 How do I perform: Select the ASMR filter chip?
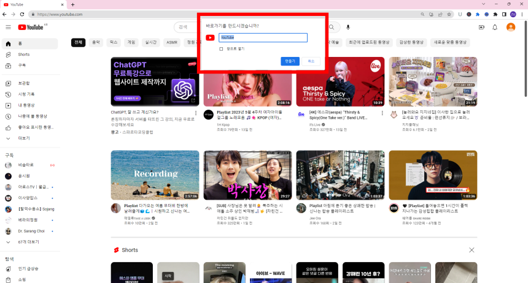pyautogui.click(x=172, y=42)
